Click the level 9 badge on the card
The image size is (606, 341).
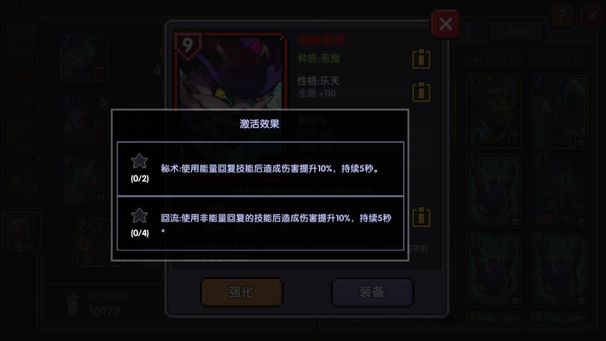[x=187, y=45]
